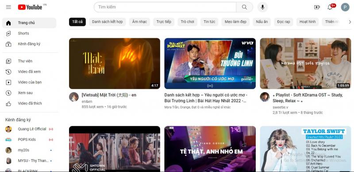Open SMTOWN Official video thumbnail
The height and width of the screenshot is (172, 354).
(x=115, y=149)
